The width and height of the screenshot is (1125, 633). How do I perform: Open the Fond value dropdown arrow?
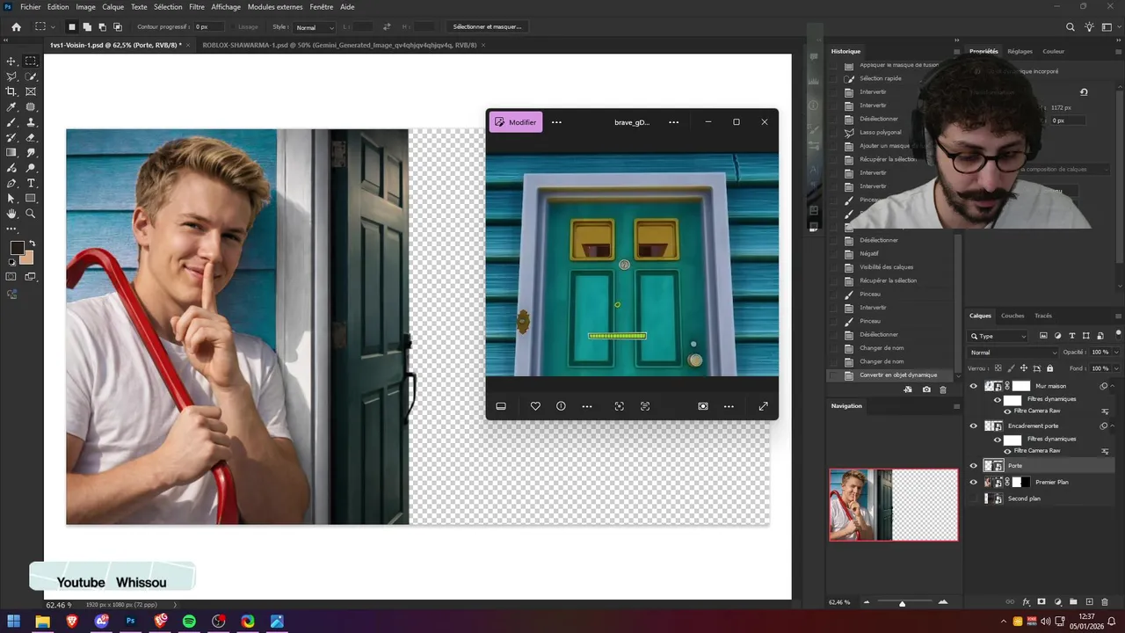point(1116,368)
